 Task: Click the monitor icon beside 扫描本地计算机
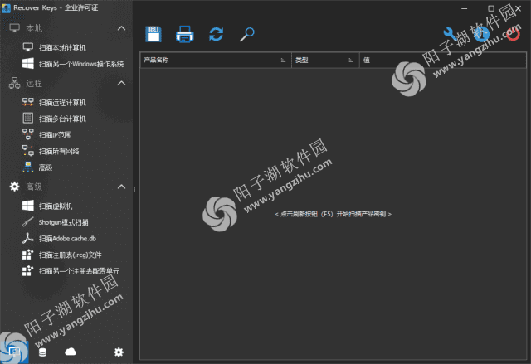27,47
